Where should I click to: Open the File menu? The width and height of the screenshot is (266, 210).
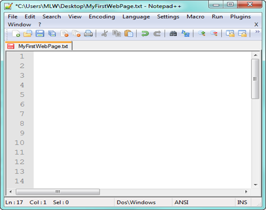13,17
